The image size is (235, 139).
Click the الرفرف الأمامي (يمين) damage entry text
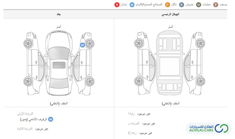(34, 119)
